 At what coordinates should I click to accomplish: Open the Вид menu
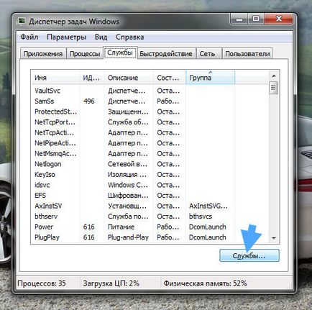click(101, 37)
